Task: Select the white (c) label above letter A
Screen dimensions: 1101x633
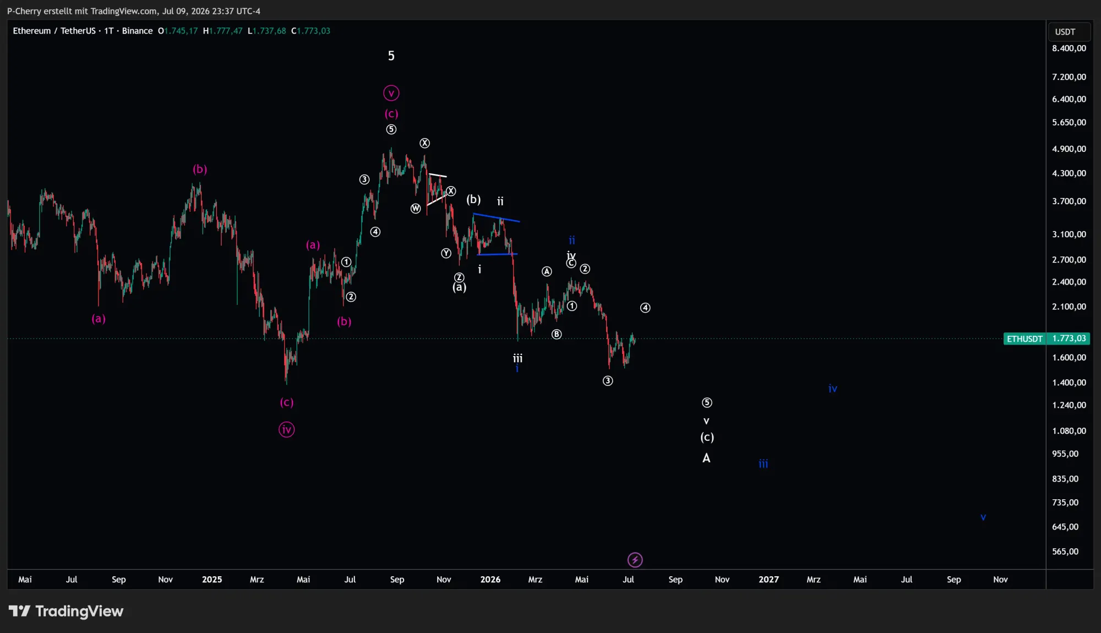Action: (x=707, y=437)
